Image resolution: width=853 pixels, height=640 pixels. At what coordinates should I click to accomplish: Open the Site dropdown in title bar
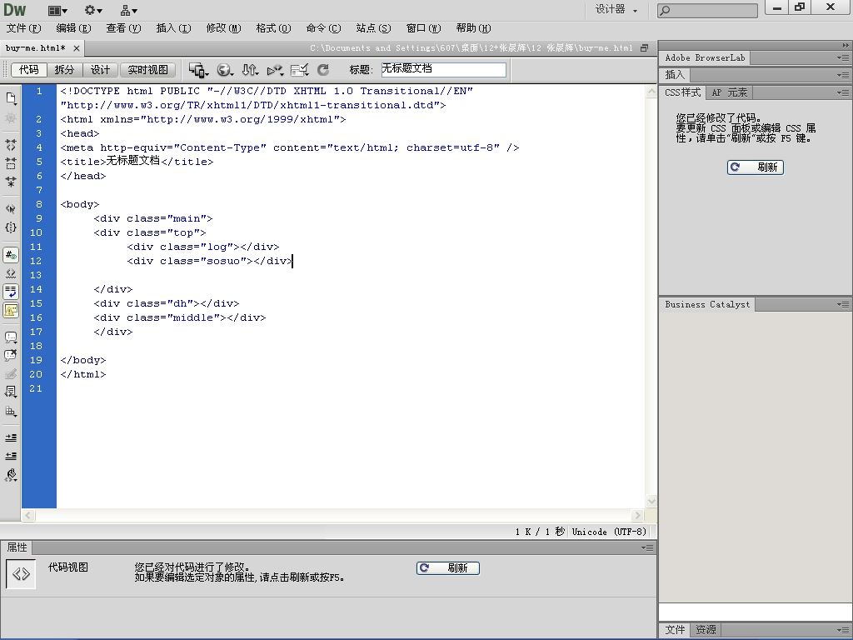coord(129,10)
